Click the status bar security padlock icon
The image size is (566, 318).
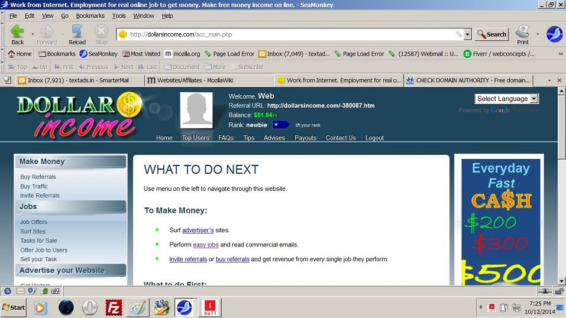coord(559,291)
